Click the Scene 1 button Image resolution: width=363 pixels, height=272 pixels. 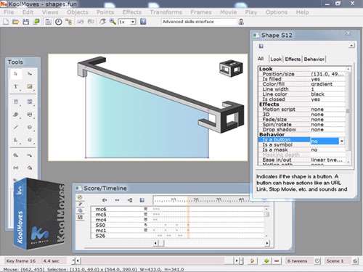pos(335,261)
